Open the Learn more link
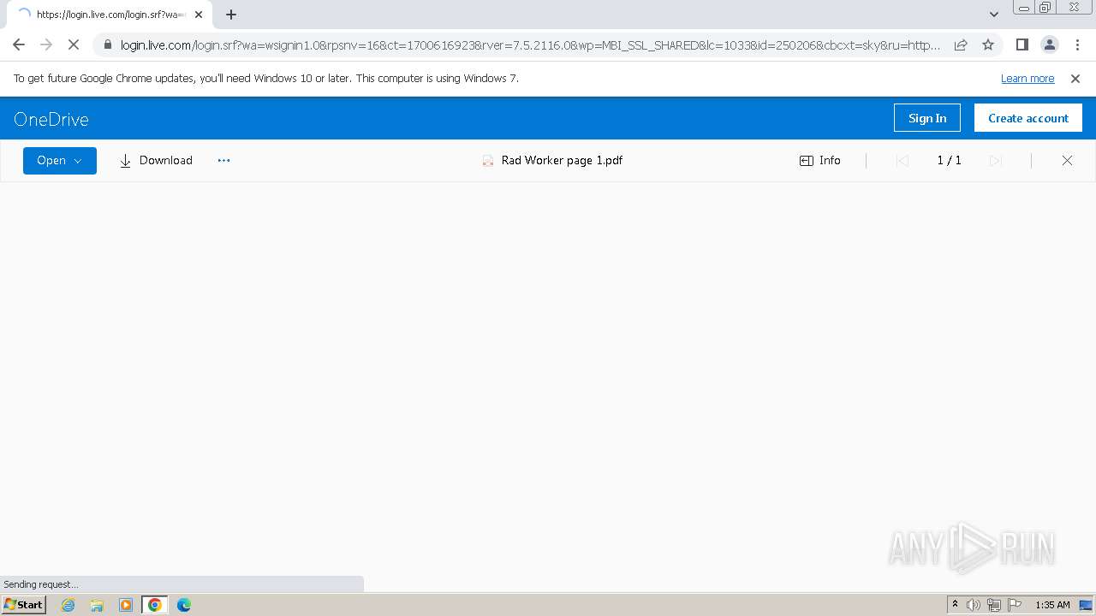Screen dimensions: 1096x616 coord(1027,78)
